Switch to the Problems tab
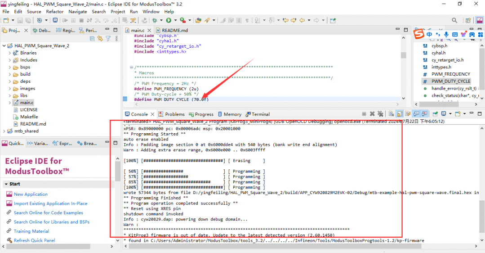This screenshot has height=253, width=485. point(172,114)
